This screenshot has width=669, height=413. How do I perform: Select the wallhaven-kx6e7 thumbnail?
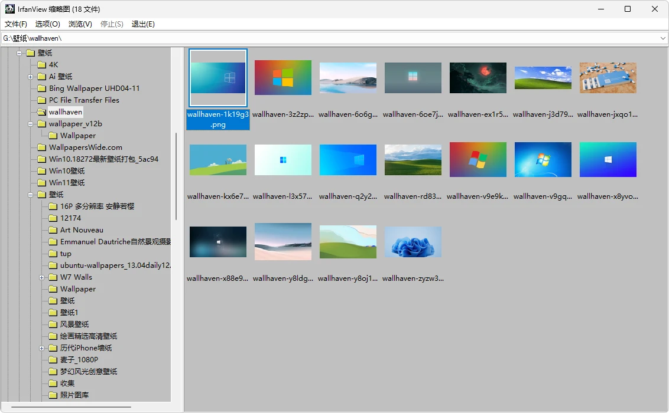[x=218, y=160]
